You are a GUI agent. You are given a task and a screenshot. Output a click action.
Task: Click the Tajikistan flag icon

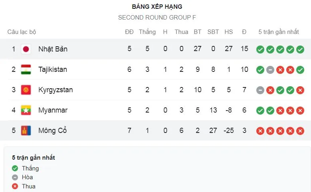26,69
